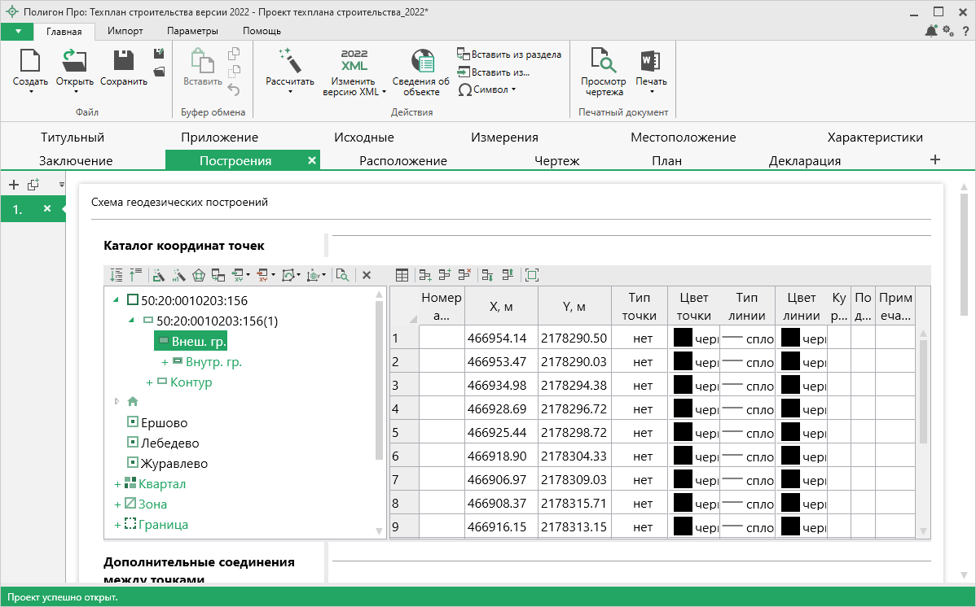Open Сведения об объекте globe icon
Screen dimensions: 976x607
point(421,60)
